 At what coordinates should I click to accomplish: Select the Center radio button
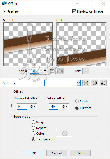point(77,101)
